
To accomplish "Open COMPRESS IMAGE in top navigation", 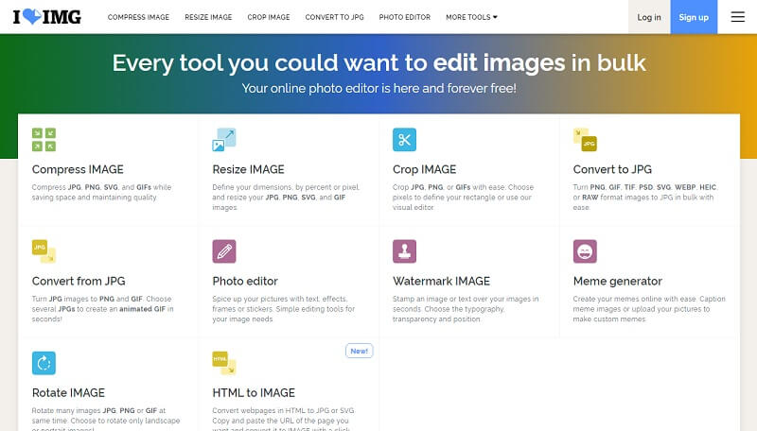I will pos(138,17).
